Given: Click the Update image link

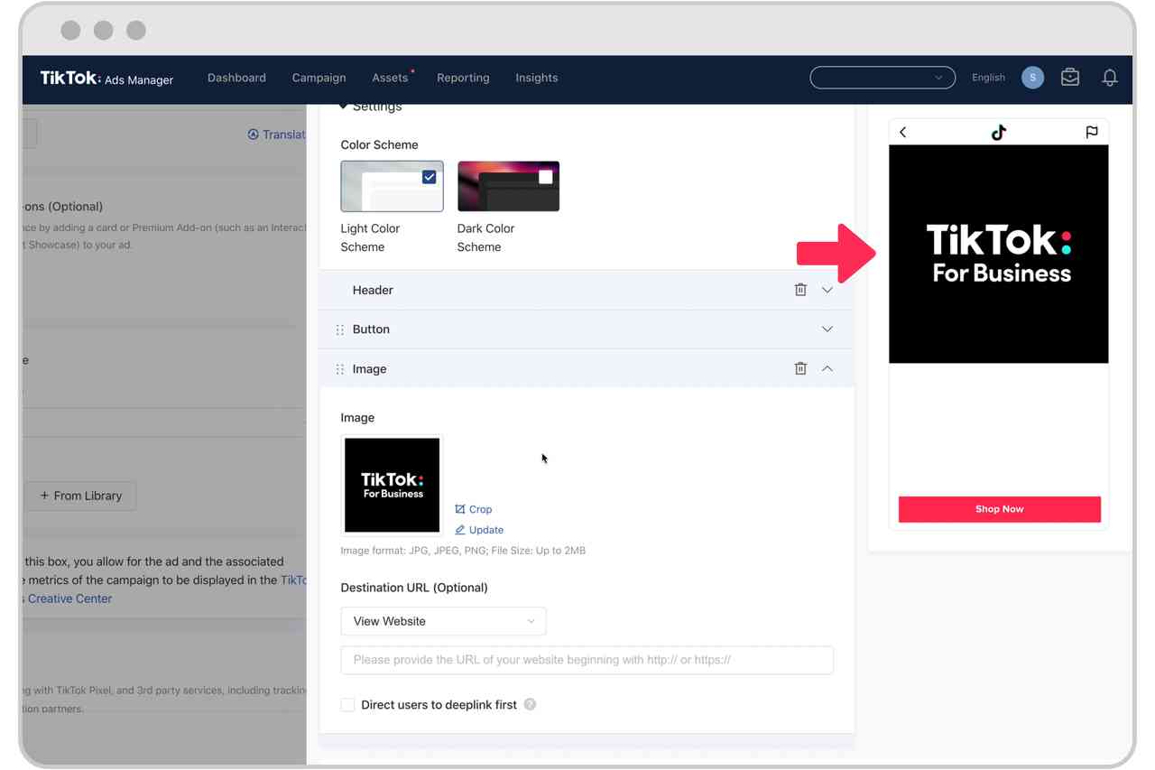Looking at the screenshot, I should pos(479,530).
